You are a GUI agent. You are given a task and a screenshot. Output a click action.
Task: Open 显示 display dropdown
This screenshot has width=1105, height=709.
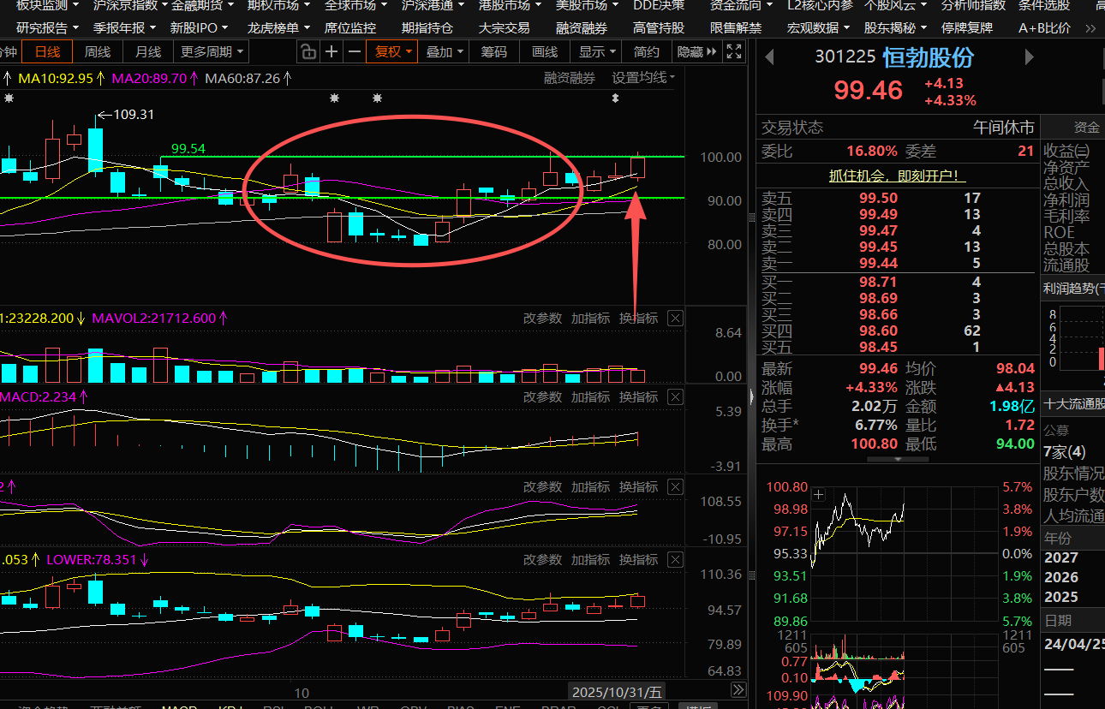[596, 52]
